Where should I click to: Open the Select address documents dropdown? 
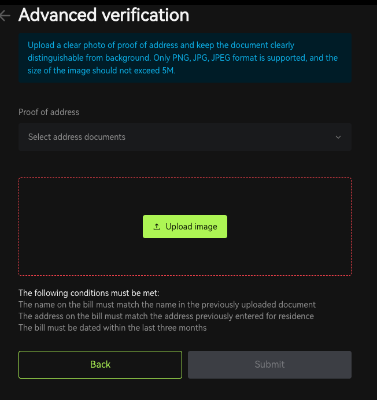click(x=185, y=137)
